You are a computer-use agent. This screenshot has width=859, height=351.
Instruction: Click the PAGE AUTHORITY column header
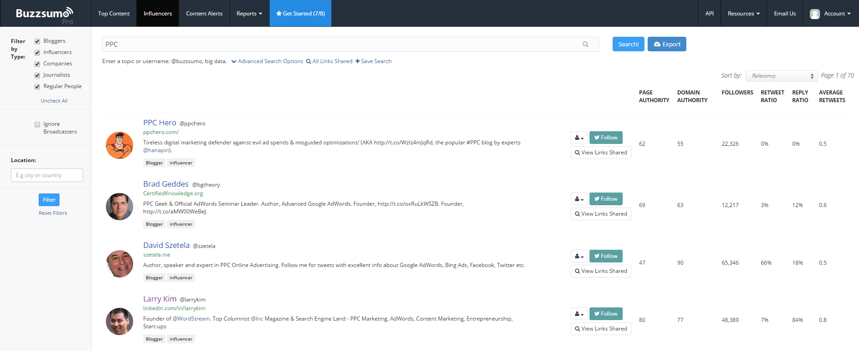coord(654,96)
